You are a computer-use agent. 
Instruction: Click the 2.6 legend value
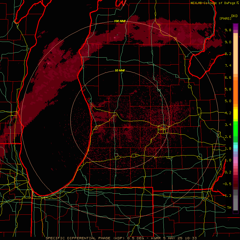click(228, 137)
